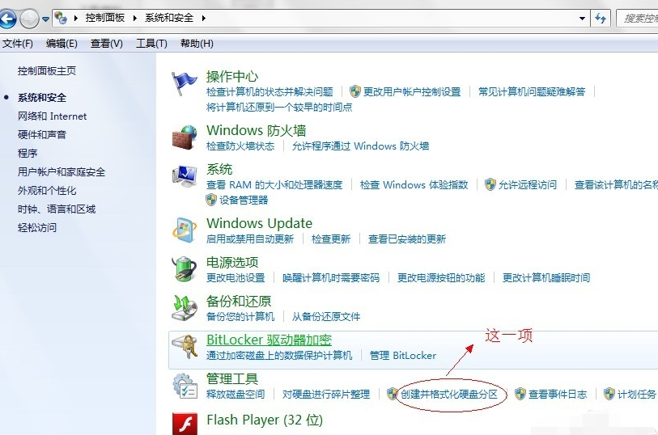Click the Flash Player icon
Image resolution: width=658 pixels, height=435 pixels.
click(x=185, y=424)
